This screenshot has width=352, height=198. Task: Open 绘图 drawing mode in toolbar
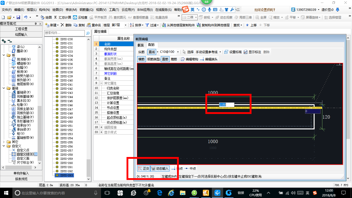coord(46,17)
